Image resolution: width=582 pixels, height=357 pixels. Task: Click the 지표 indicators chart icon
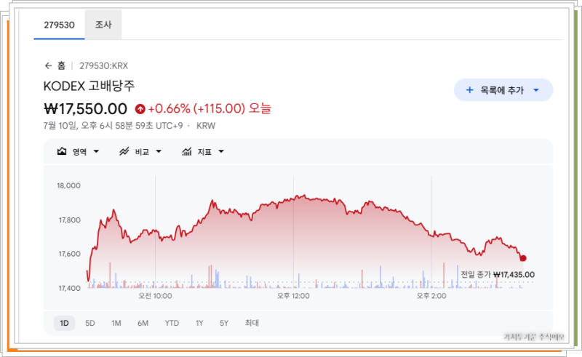pos(187,151)
